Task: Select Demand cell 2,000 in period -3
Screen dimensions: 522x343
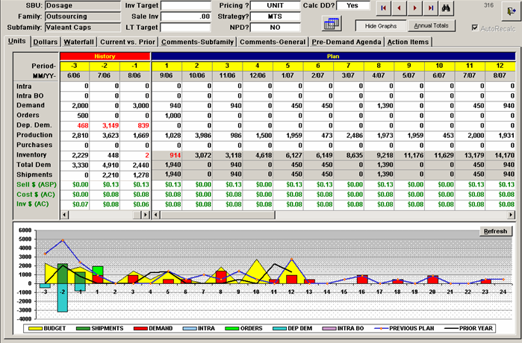Action: click(x=75, y=106)
